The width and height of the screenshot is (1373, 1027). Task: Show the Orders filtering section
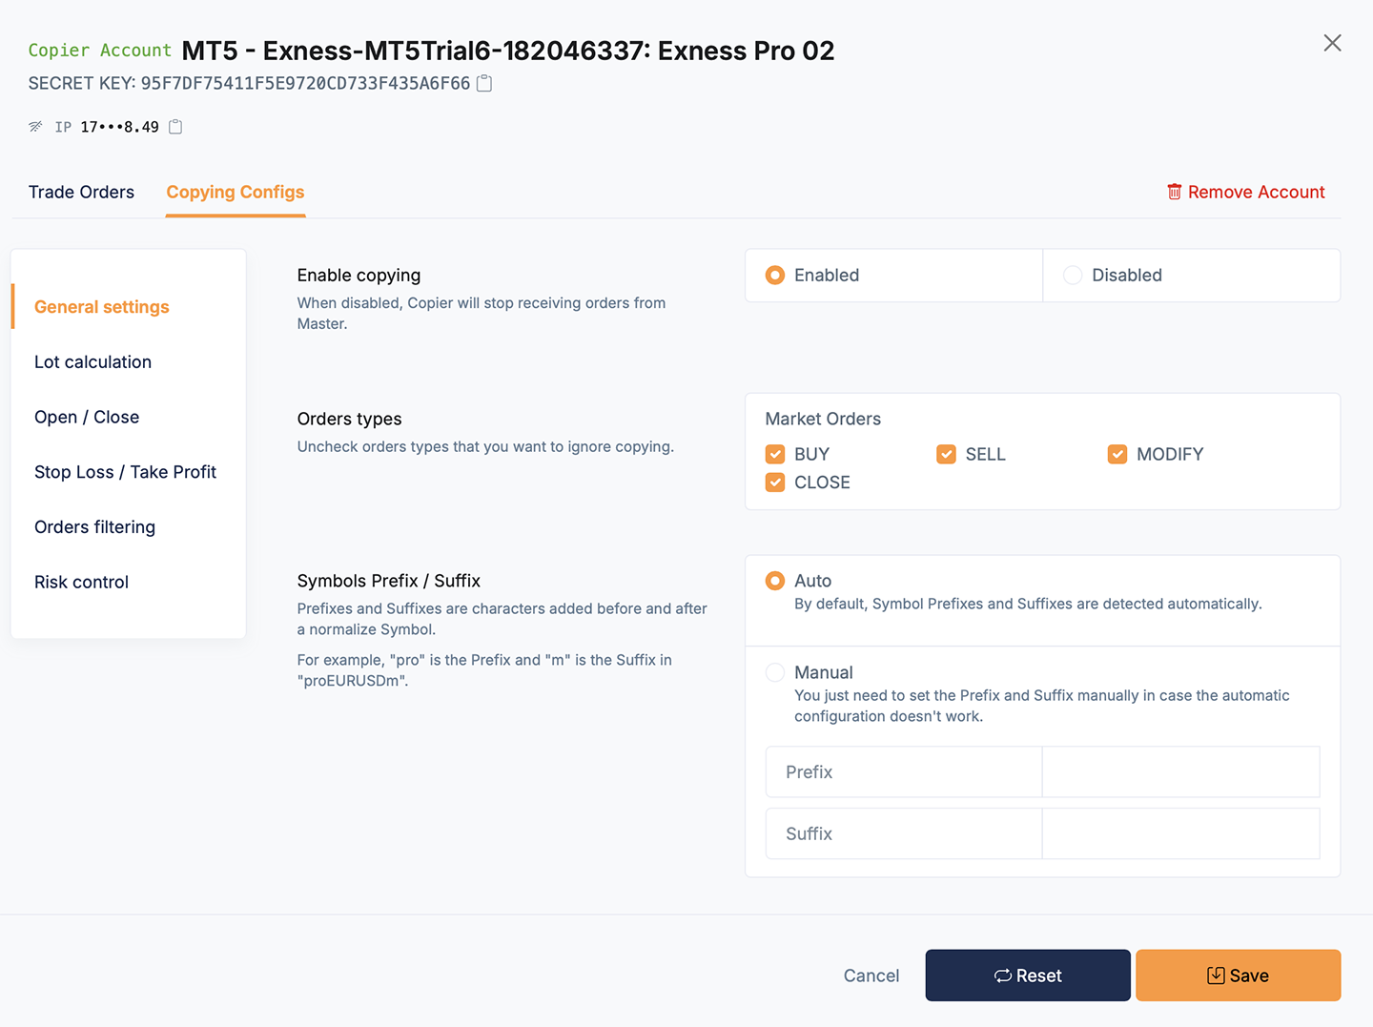point(94,527)
